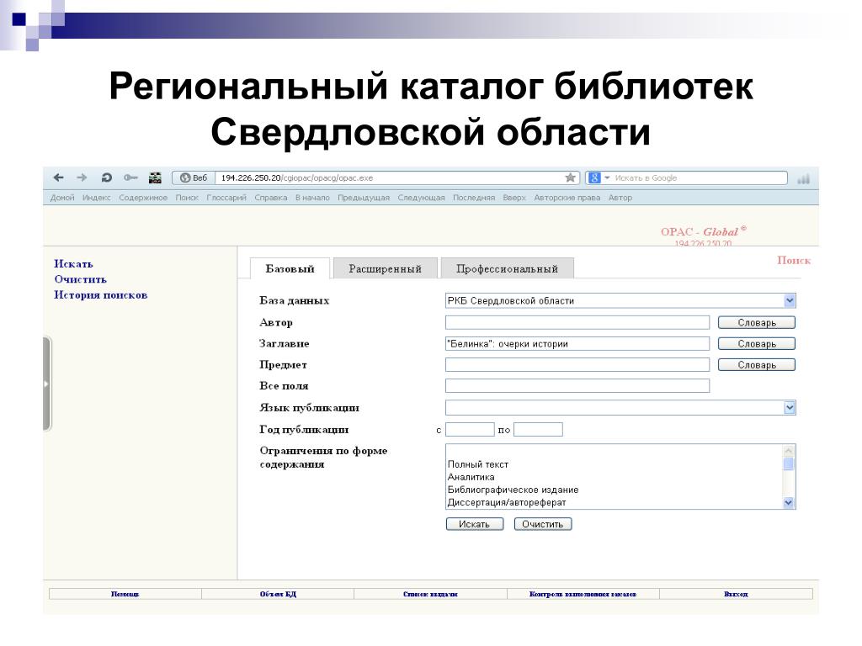
Task: Reload the page with the refresh icon
Action: [107, 177]
